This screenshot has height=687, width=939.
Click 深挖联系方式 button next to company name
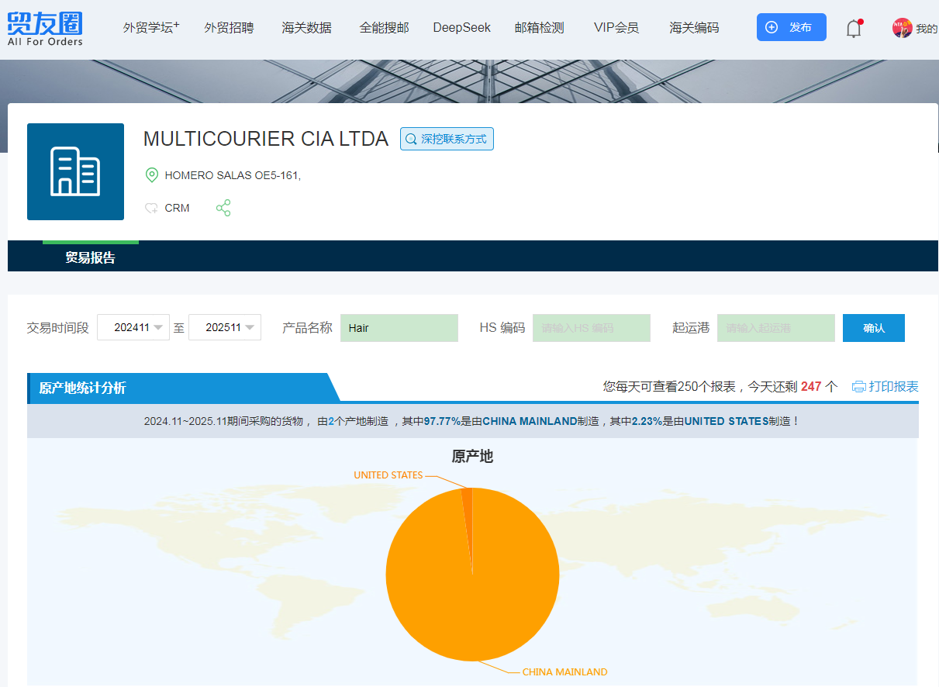coord(447,139)
